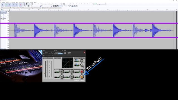
Task: Click the mixing console photo thumbnail
Action: click(21, 66)
